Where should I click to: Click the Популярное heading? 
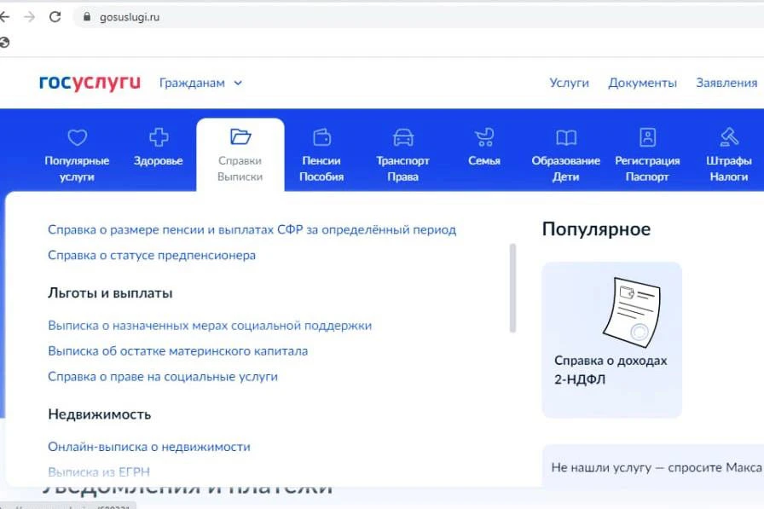tap(596, 229)
